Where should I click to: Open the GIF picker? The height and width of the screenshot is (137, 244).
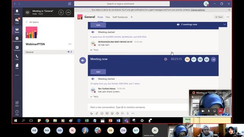pos(107,113)
